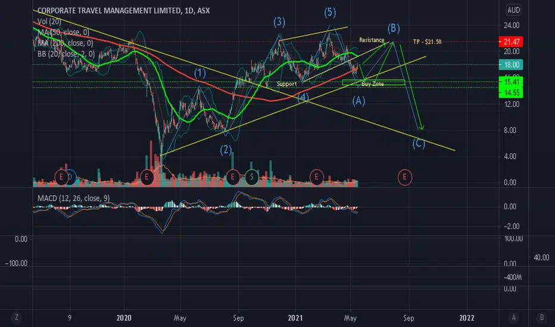555x327 pixels.
Task: Select the (1) wave label
Action: pyautogui.click(x=200, y=73)
